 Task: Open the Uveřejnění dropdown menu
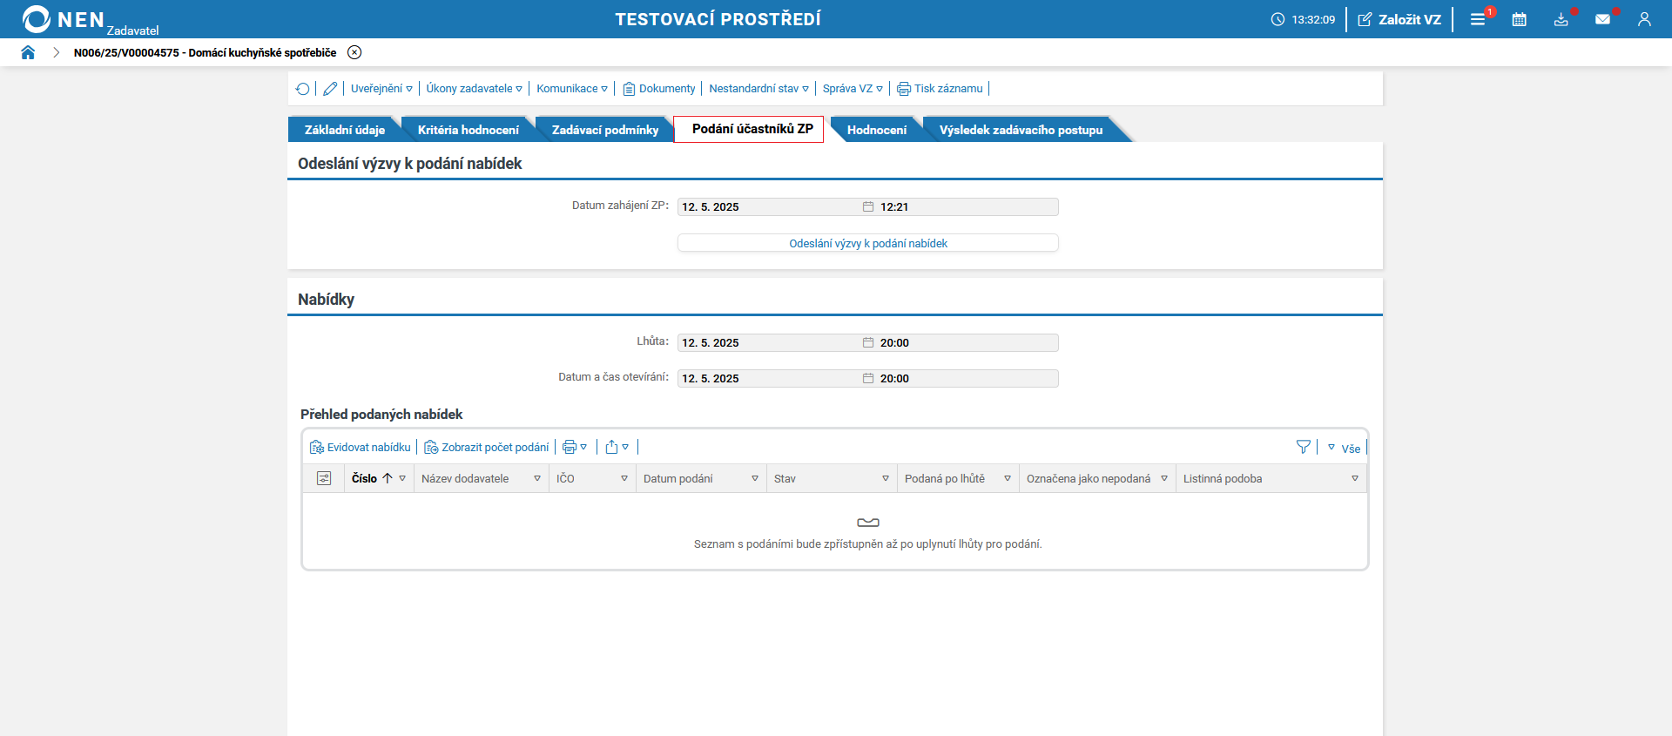381,89
